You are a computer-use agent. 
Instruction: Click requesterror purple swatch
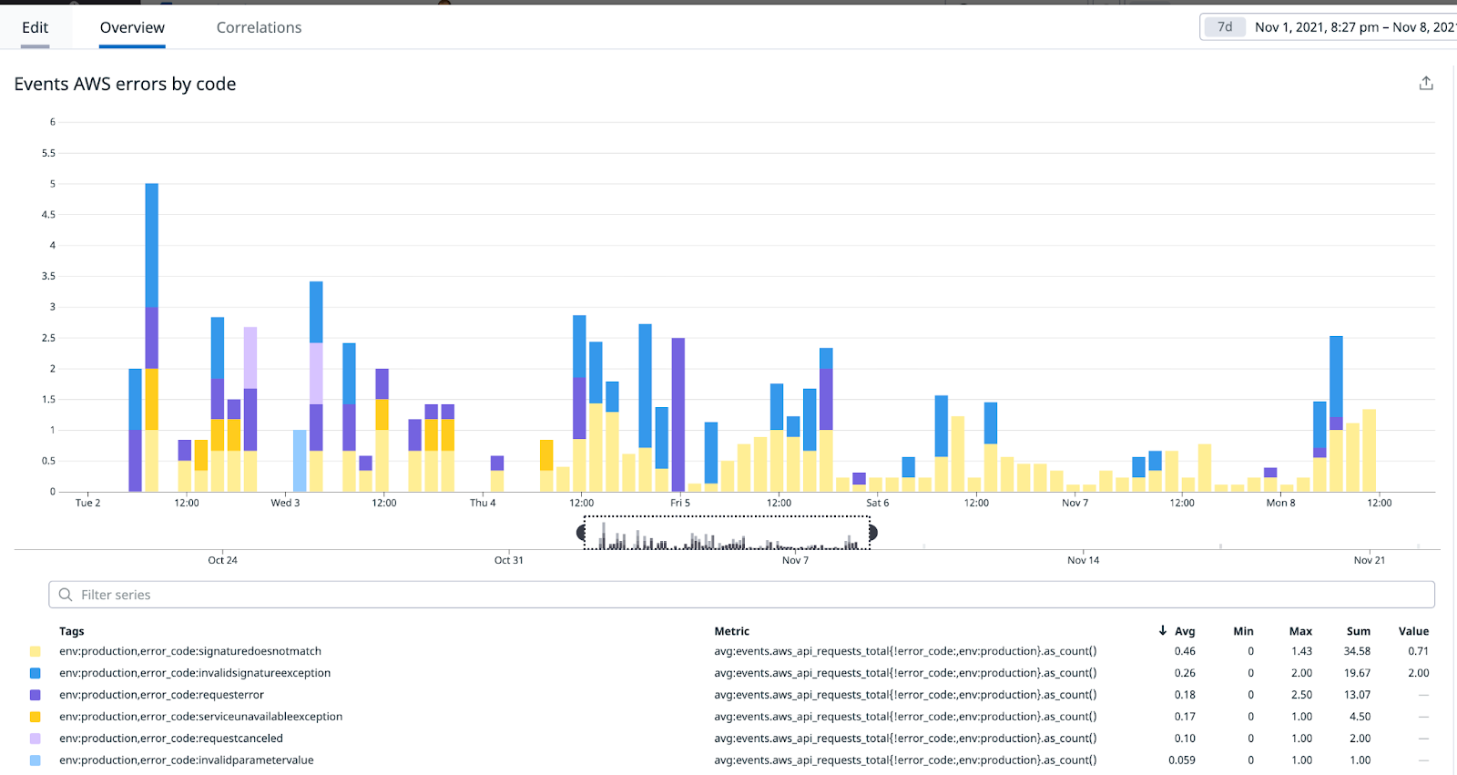(36, 695)
